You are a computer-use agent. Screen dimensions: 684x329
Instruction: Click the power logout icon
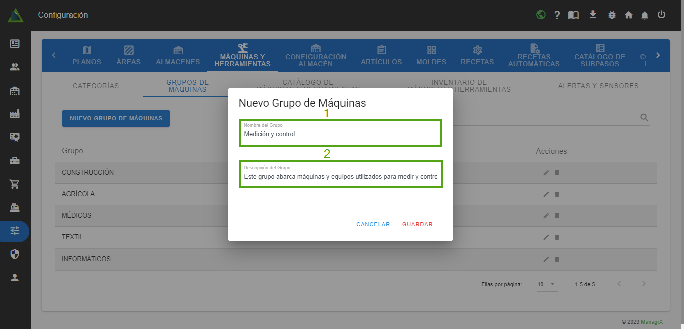point(661,15)
